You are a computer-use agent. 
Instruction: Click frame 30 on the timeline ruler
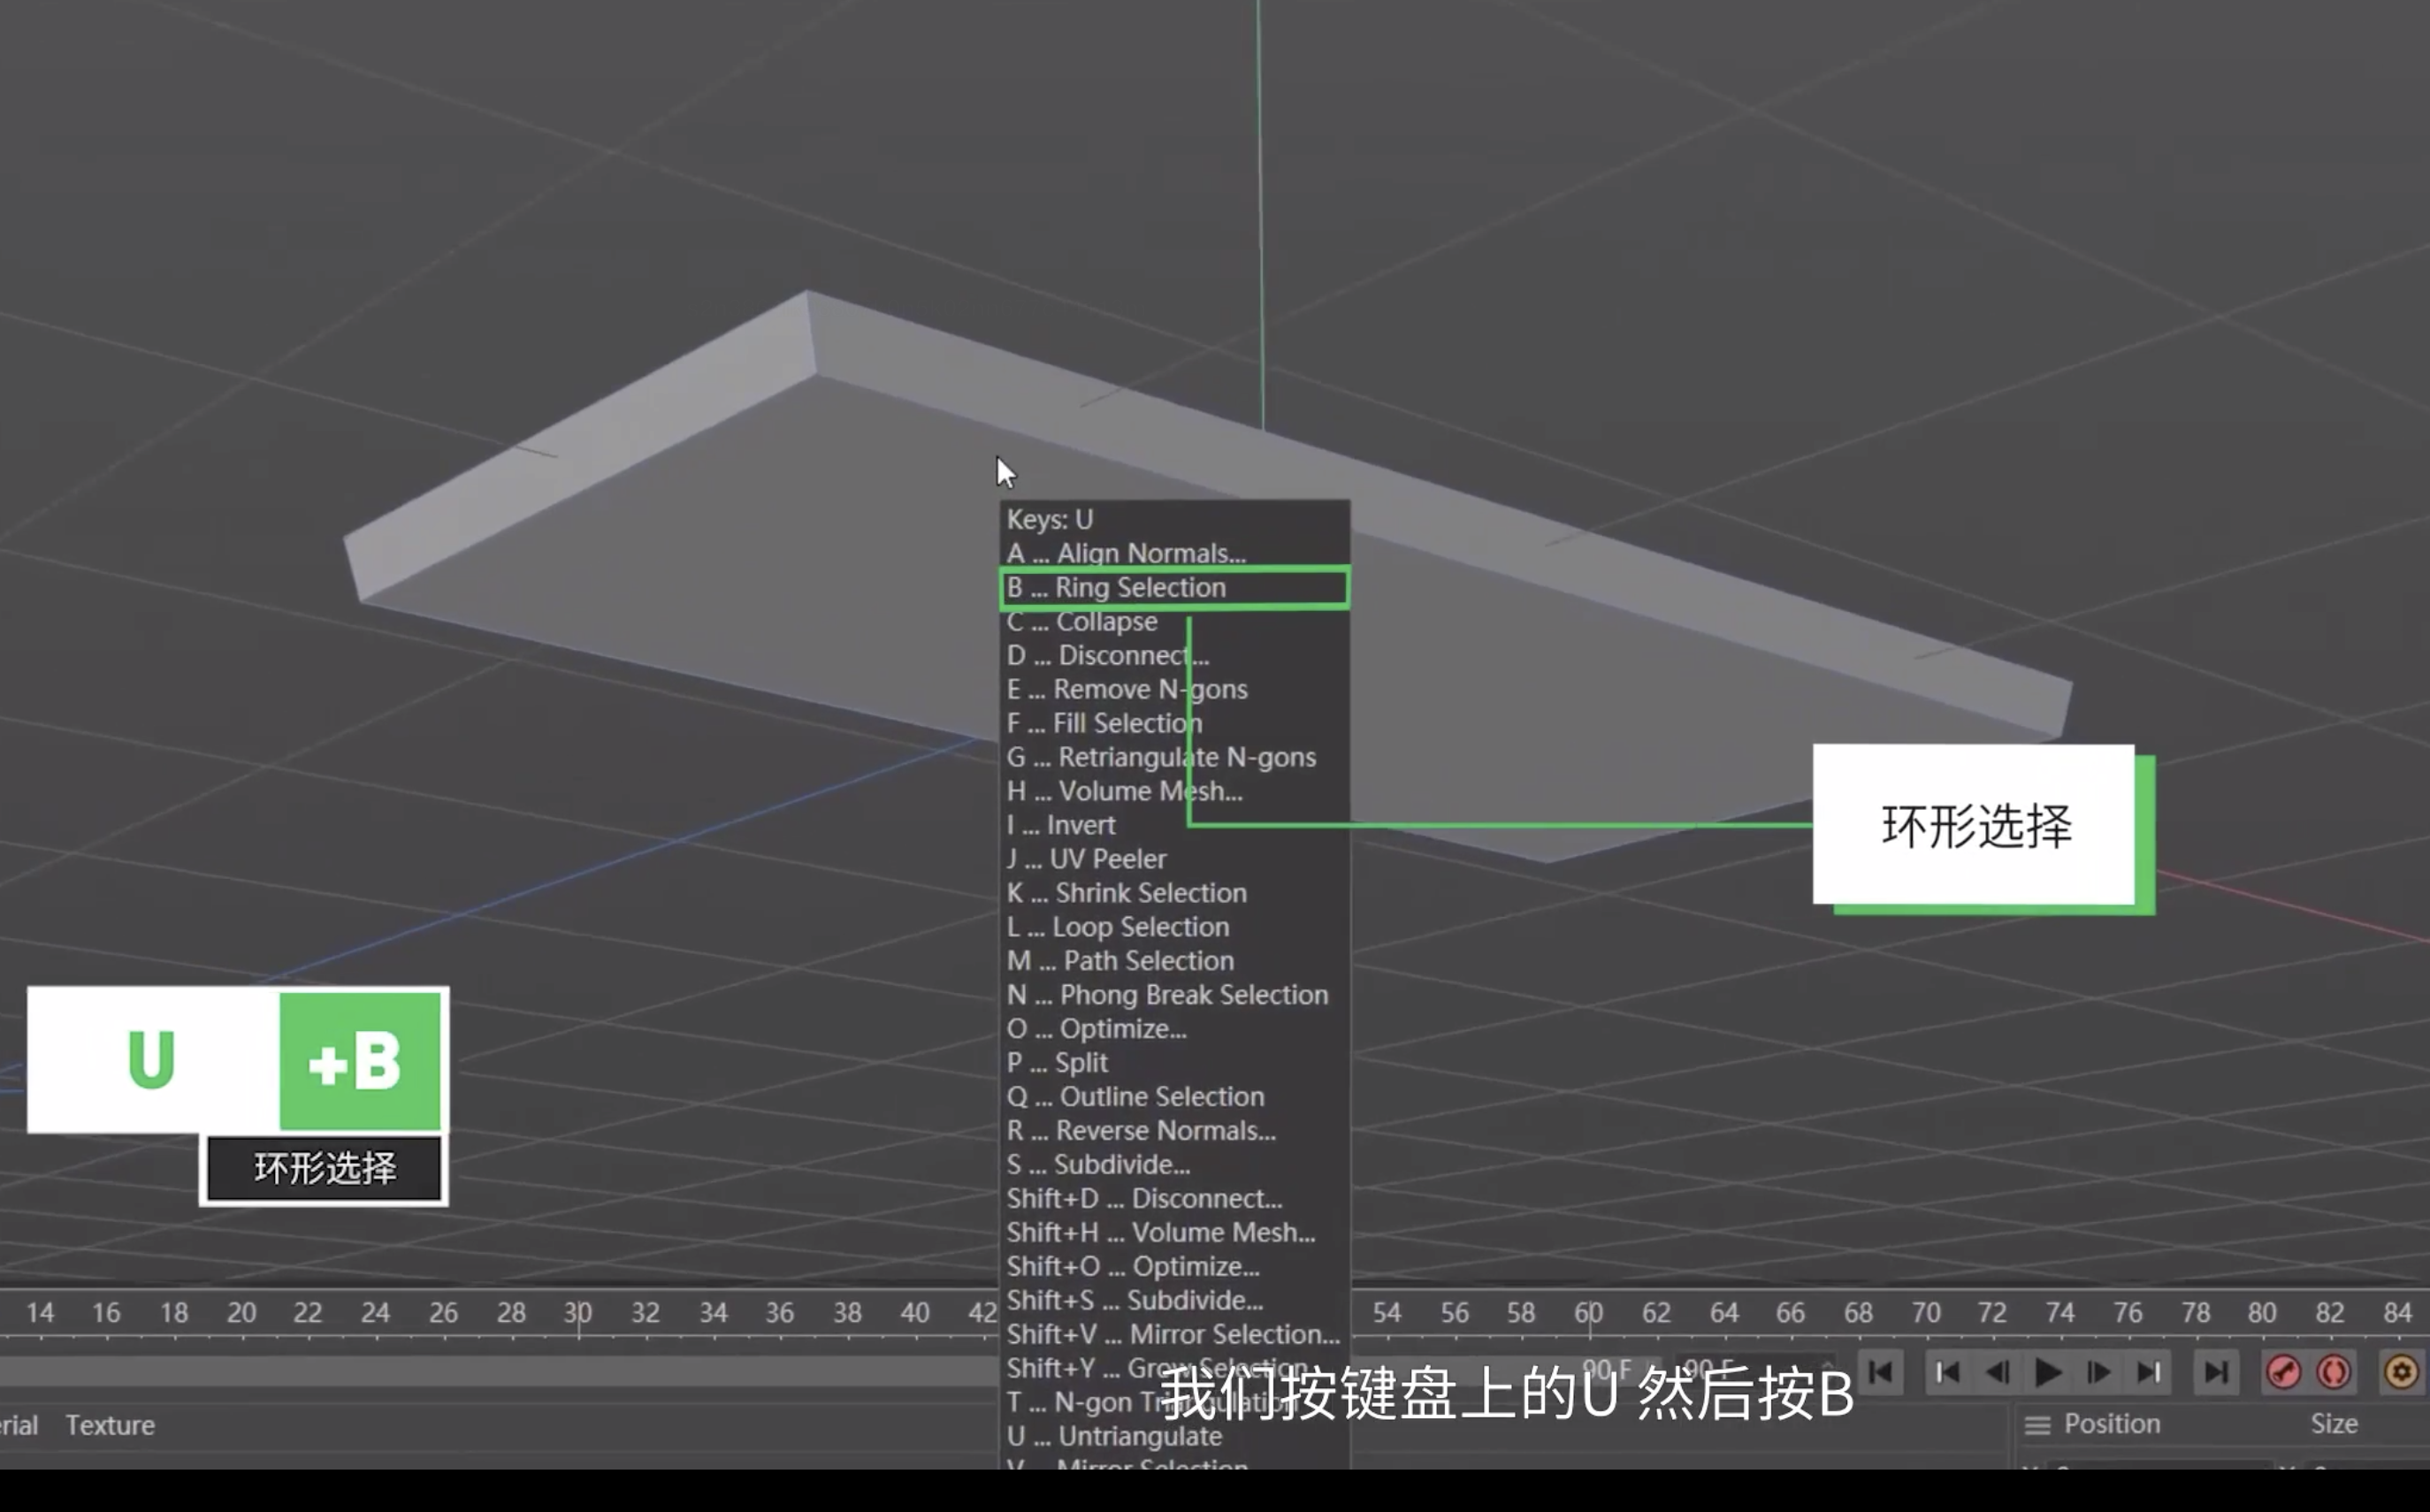(x=577, y=1312)
